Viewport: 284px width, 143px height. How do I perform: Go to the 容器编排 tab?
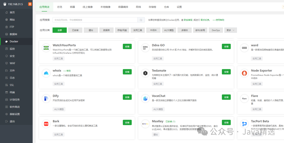click(x=123, y=7)
